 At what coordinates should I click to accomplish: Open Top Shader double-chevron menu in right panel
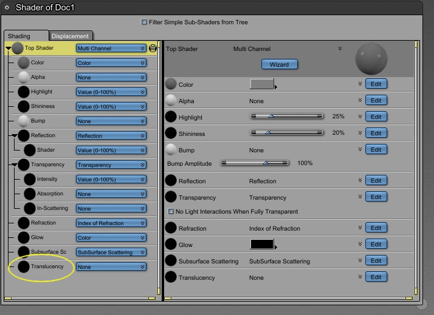click(x=340, y=49)
